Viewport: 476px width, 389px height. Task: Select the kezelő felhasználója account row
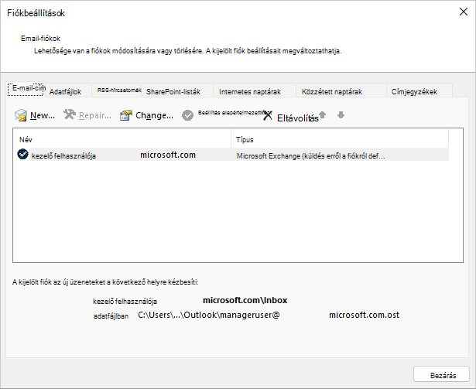233,155
